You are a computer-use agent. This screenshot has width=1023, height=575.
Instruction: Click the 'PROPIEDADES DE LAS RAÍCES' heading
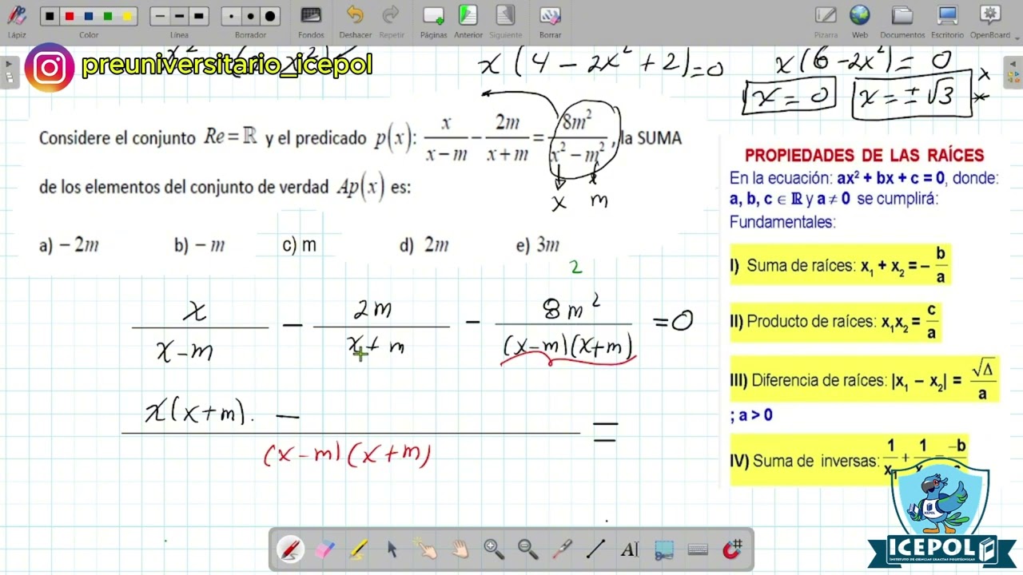864,156
